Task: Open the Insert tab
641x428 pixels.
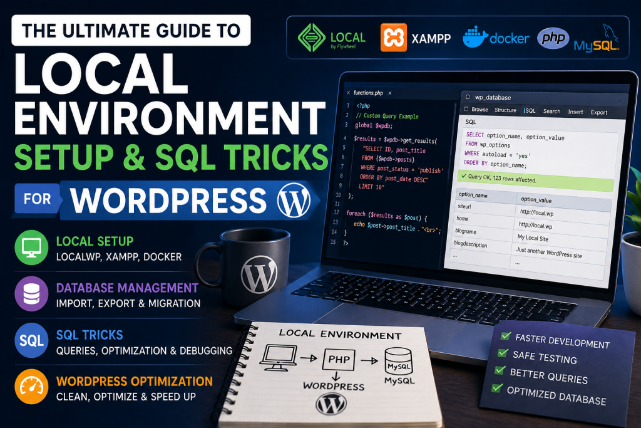Action: [575, 112]
